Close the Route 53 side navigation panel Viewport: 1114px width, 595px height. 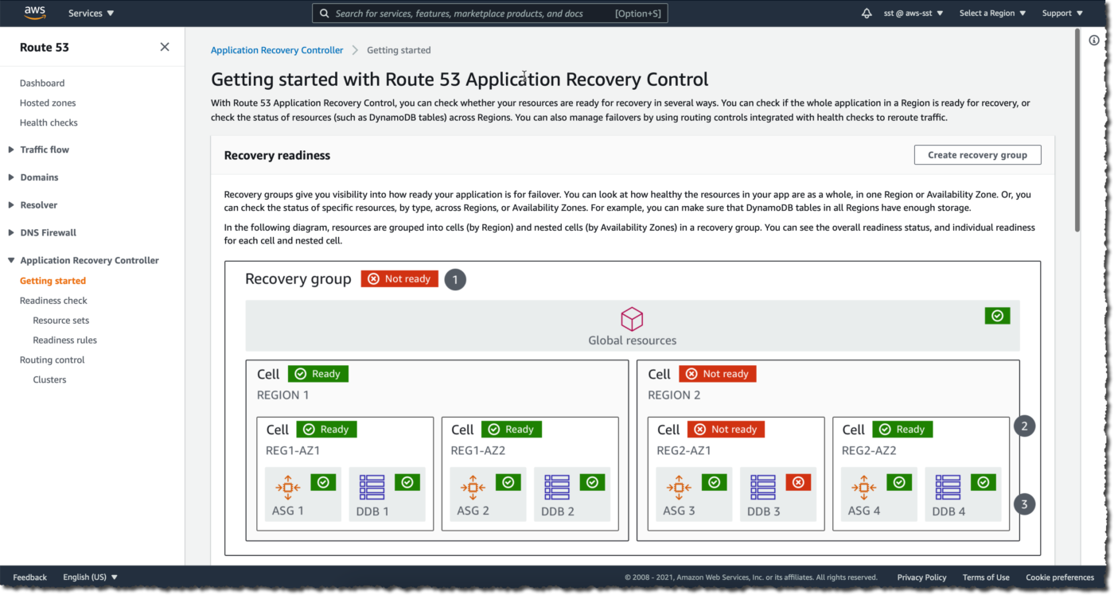pos(165,47)
